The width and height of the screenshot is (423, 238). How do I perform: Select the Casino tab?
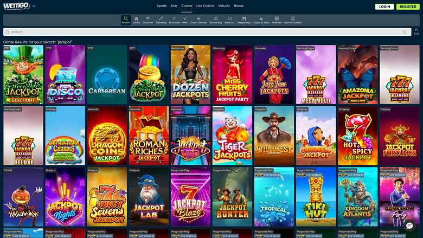pos(187,5)
